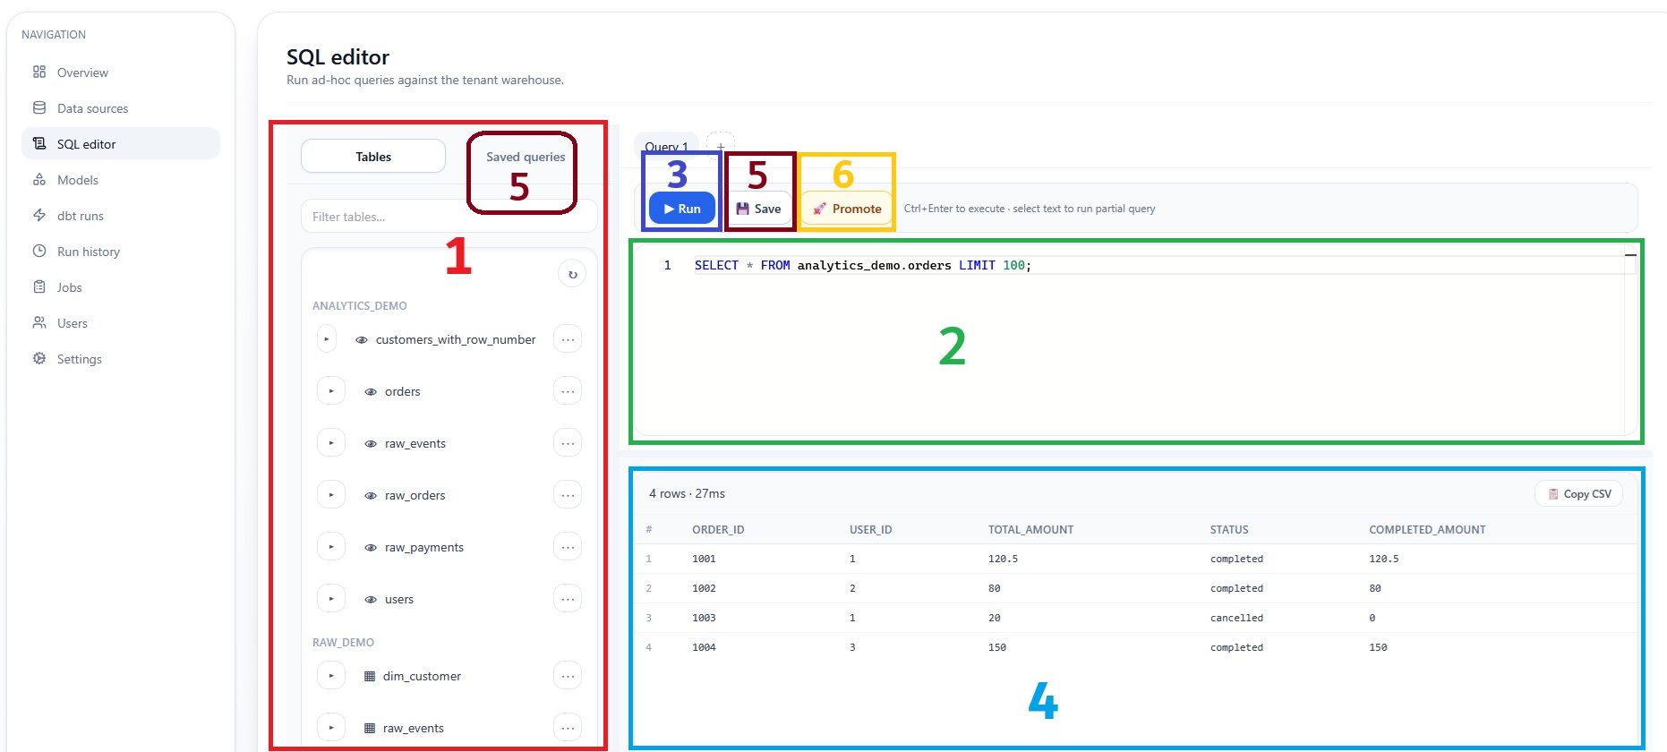This screenshot has height=752, width=1667.
Task: Run the current query
Action: (x=682, y=209)
